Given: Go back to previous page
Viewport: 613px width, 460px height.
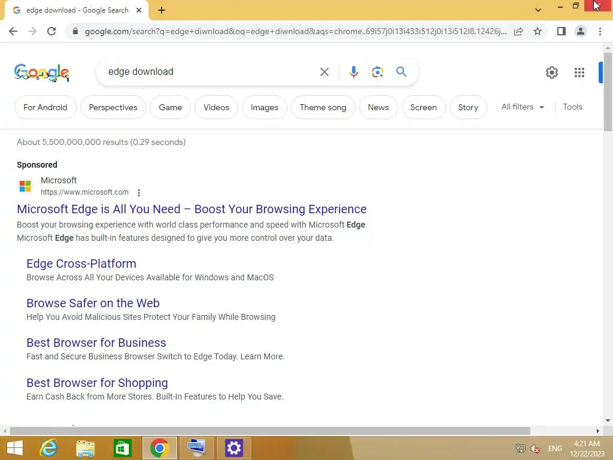Looking at the screenshot, I should click(x=13, y=31).
